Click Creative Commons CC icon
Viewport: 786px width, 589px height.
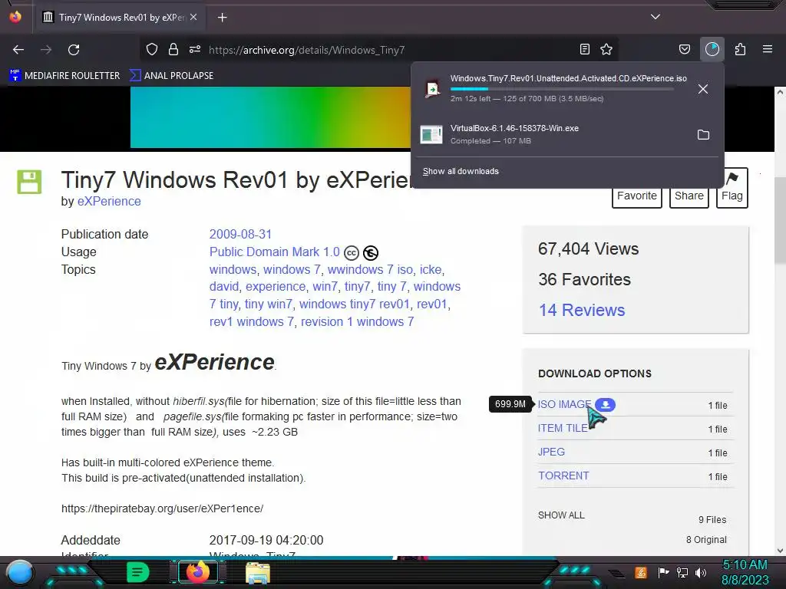(352, 253)
